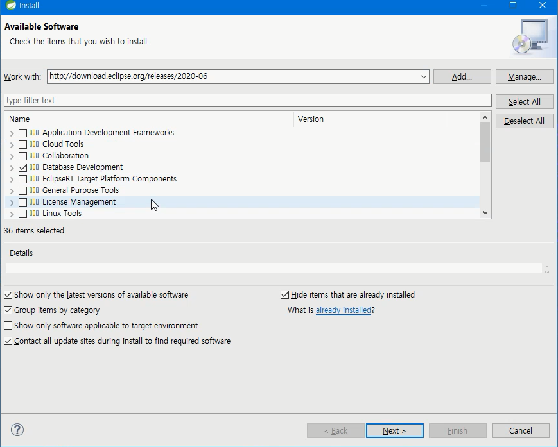558x447 pixels.
Task: Click the help question mark icon
Action: pos(17,430)
